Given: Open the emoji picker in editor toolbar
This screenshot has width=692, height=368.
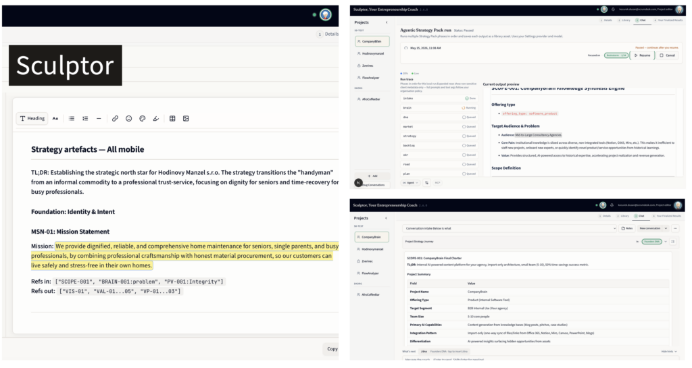Looking at the screenshot, I should [x=129, y=119].
